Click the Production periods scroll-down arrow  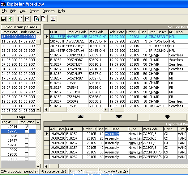point(38,110)
